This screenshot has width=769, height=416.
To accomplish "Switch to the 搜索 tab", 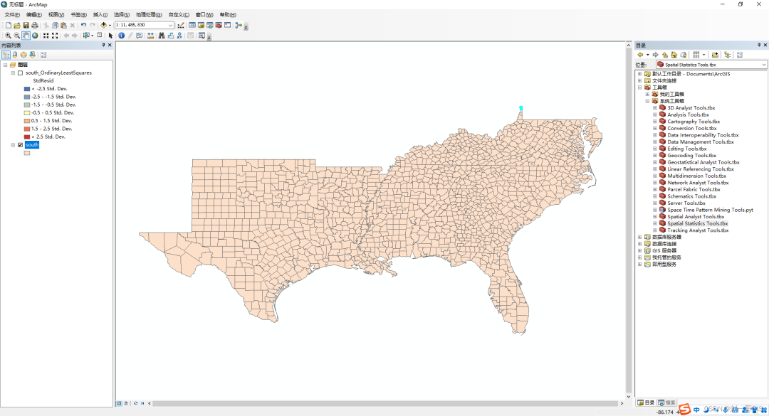I will pyautogui.click(x=667, y=402).
